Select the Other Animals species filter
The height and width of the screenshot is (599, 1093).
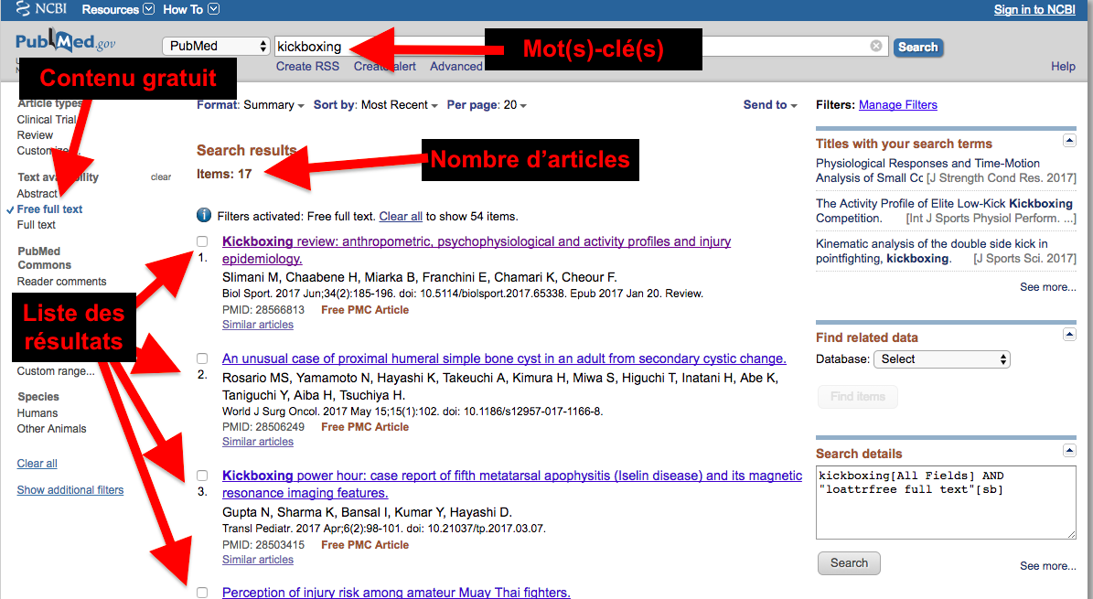point(51,429)
